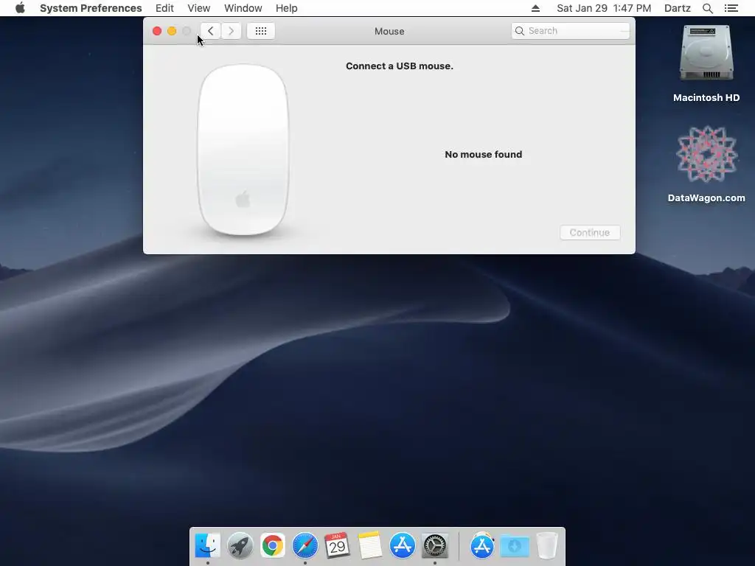Open Spotlight search magnifier icon
This screenshot has height=566, width=755.
707,8
